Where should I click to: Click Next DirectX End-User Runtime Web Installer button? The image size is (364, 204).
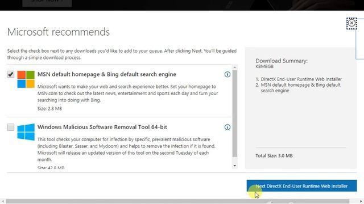(301, 186)
